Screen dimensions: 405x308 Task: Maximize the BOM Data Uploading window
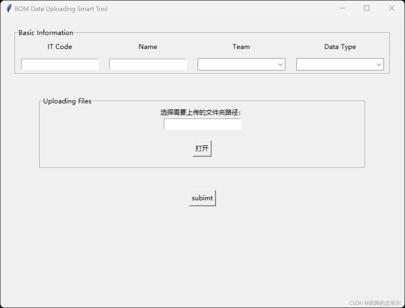tap(367, 8)
